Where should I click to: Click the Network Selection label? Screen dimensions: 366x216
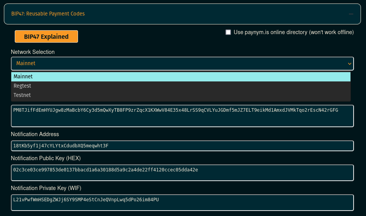[x=33, y=52]
